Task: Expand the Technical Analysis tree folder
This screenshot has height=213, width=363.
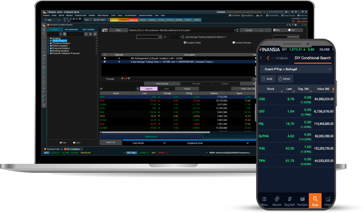Action: (48, 43)
